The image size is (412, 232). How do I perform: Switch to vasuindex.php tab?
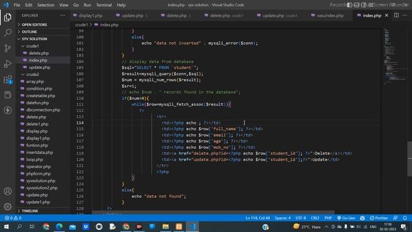pos(330,15)
